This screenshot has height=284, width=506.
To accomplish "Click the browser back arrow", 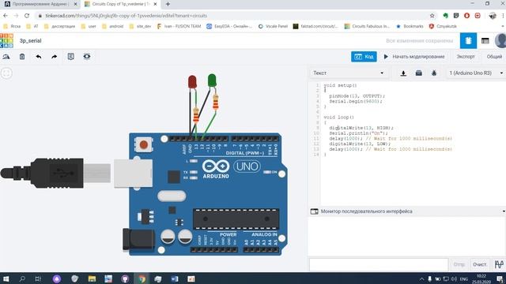I will pyautogui.click(x=6, y=16).
